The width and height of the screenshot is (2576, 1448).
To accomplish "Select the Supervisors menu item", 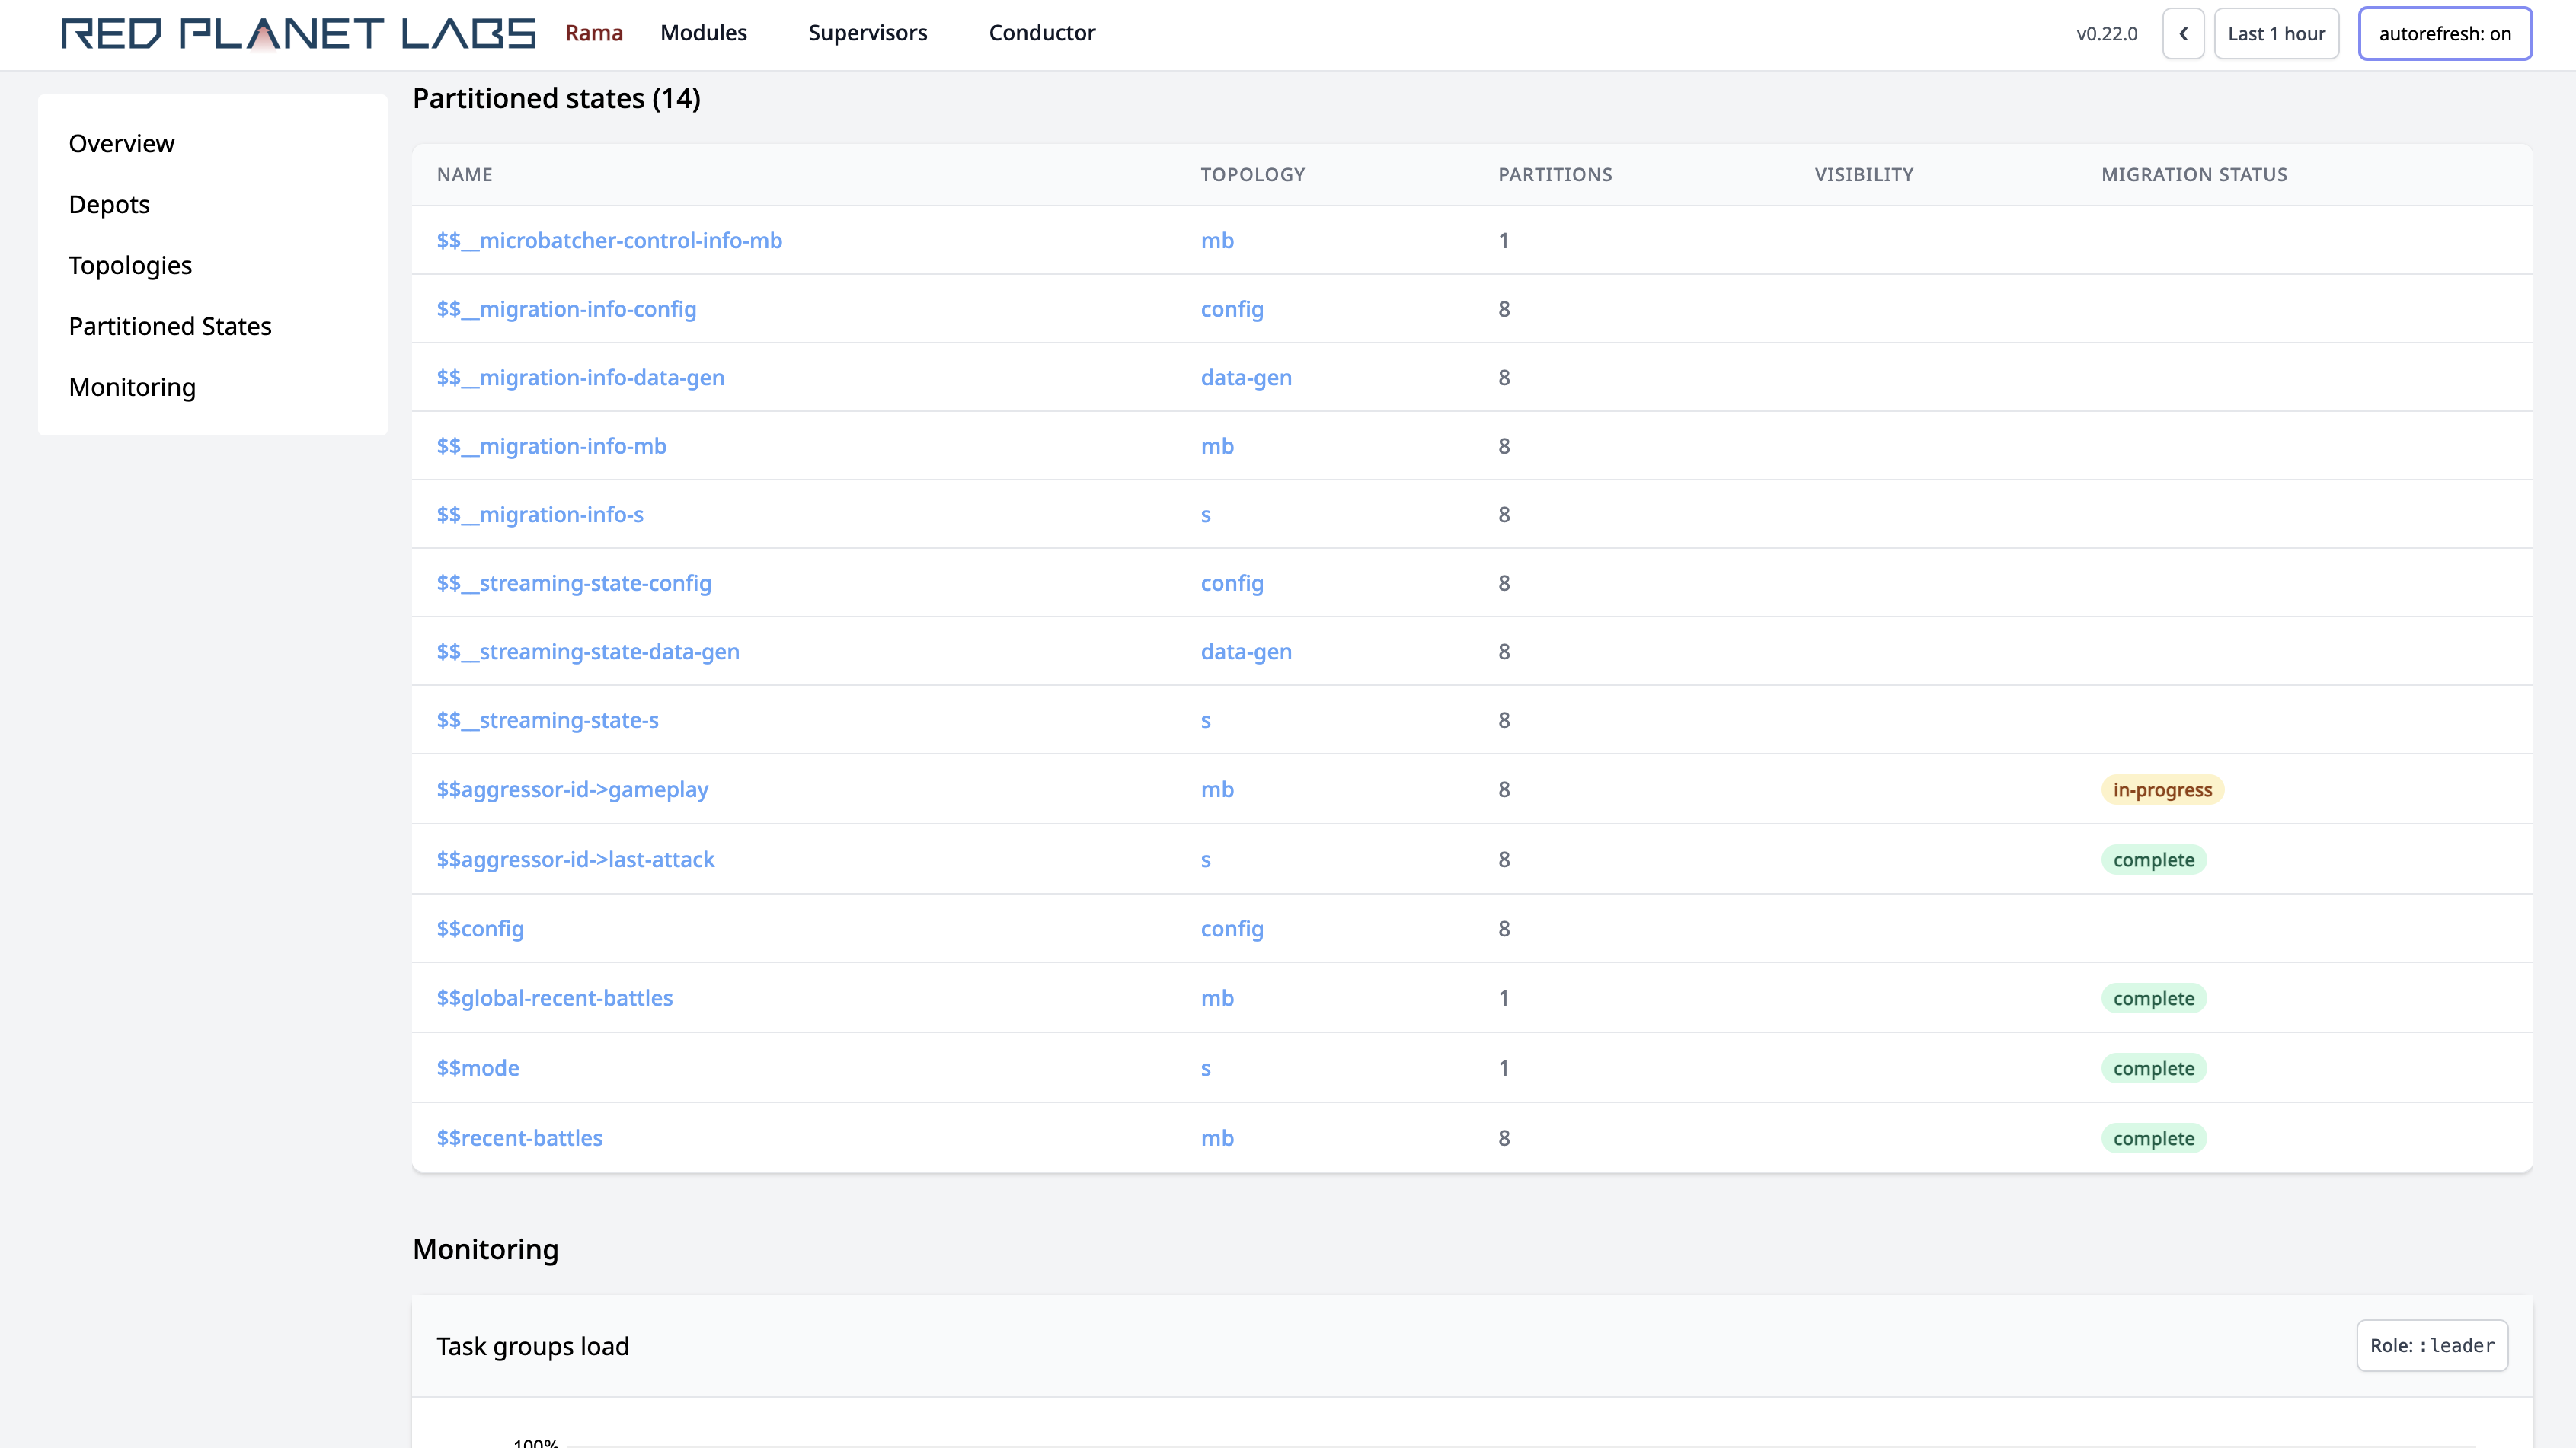I will point(865,32).
